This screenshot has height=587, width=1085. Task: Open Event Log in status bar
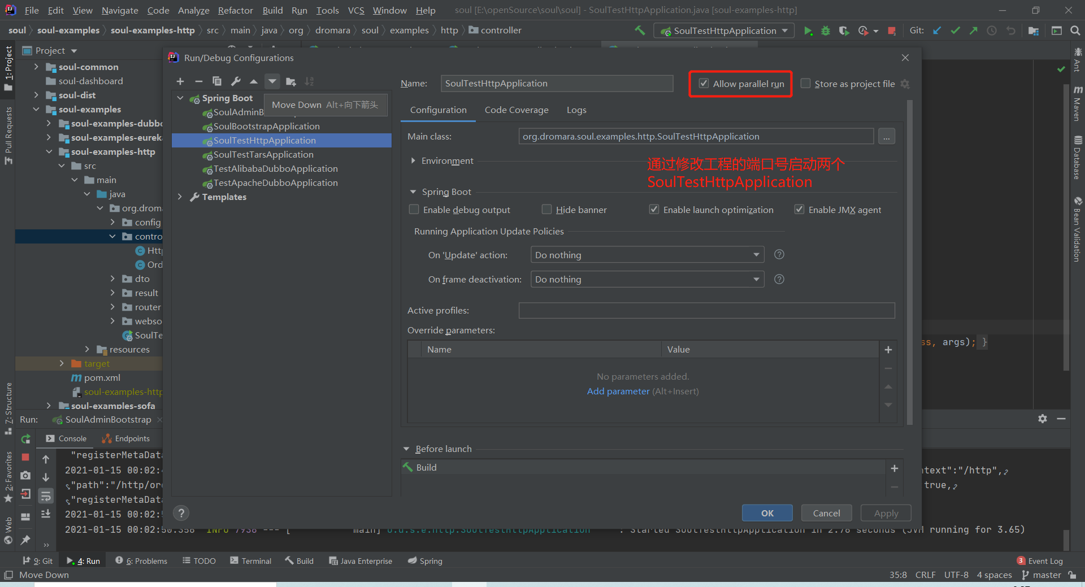pyautogui.click(x=1040, y=561)
